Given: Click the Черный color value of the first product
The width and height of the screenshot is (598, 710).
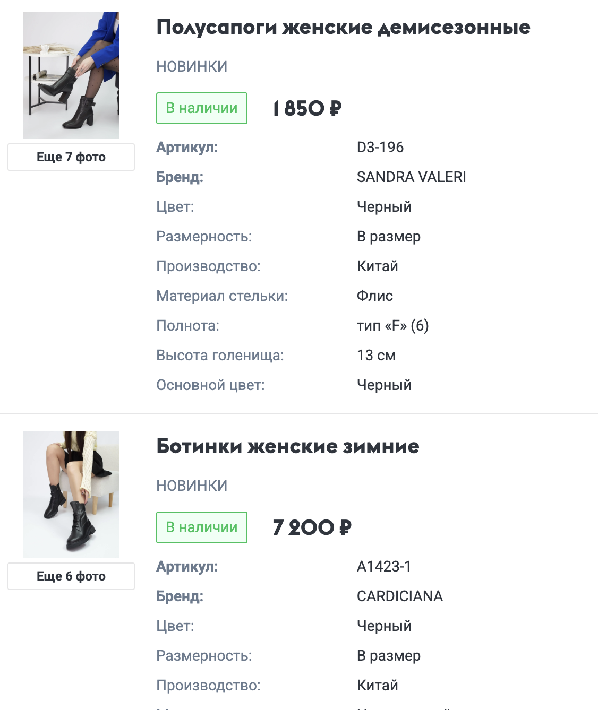Looking at the screenshot, I should pos(385,206).
